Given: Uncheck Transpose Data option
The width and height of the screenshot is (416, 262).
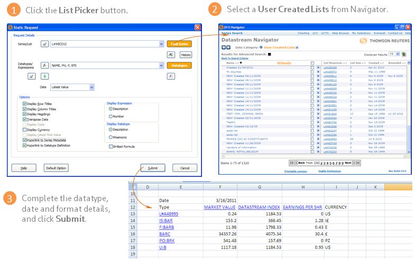Looking at the screenshot, I should click(24, 119).
